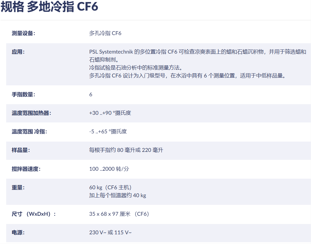This screenshot has height=244, width=311.
Task: Click the value 多孔冷指 CF6
Action: pos(105,33)
